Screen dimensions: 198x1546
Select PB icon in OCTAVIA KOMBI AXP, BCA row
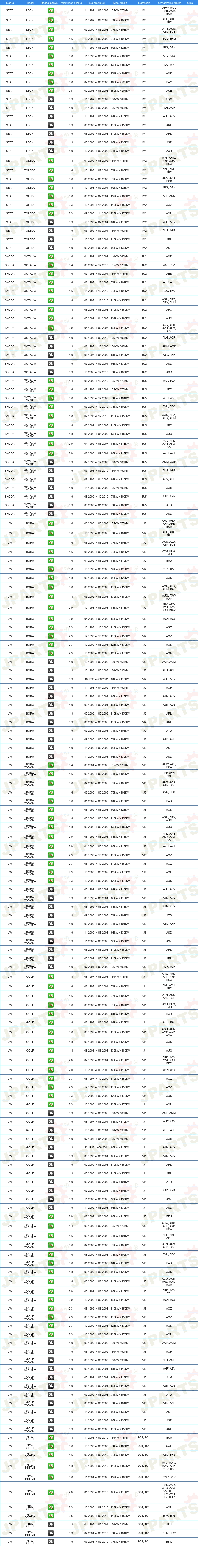51,381
